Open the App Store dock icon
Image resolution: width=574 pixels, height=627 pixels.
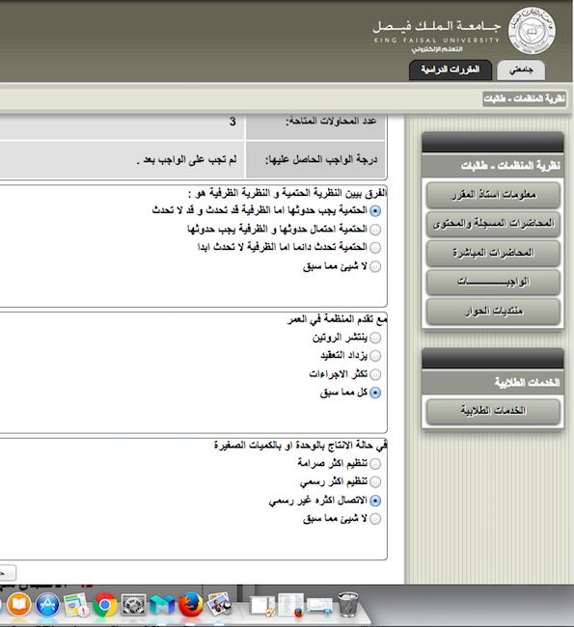tap(47, 604)
